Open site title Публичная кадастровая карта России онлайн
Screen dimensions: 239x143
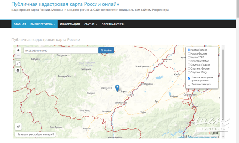click(66, 4)
